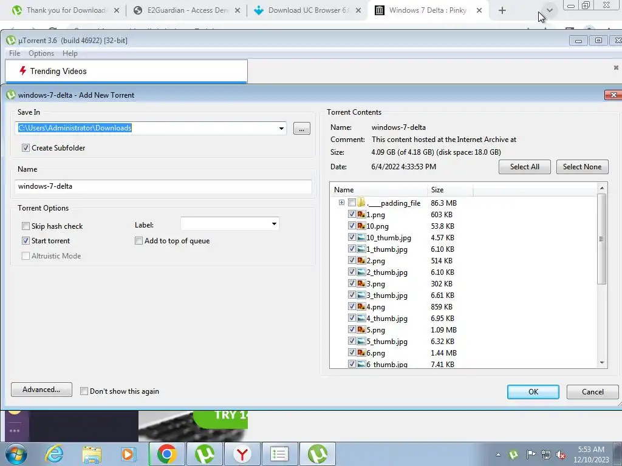The image size is (622, 466).
Task: Sort file list by Size column header
Action: point(450,189)
